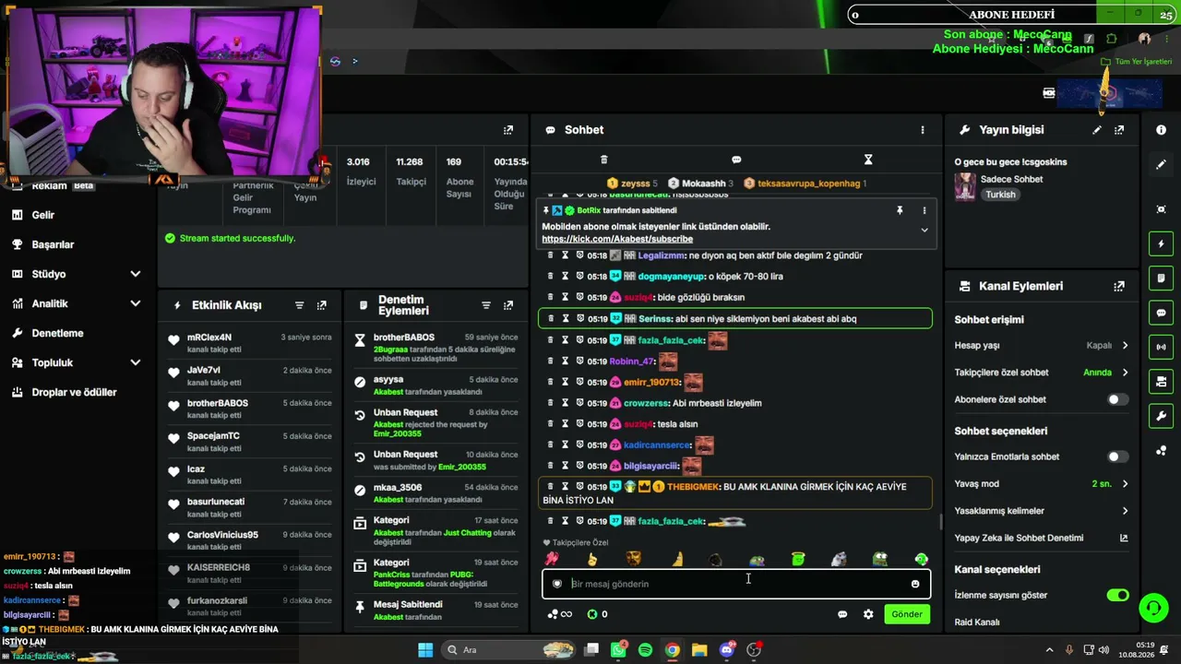Focus the 'Bir mesaj gönderin' message field
The image size is (1181, 664).
click(736, 584)
